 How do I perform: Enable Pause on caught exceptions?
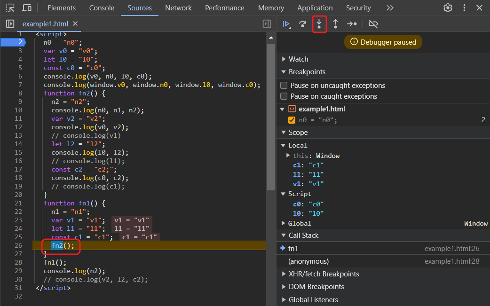(x=284, y=96)
